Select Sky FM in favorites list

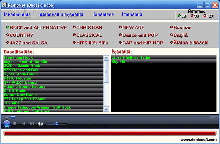point(164,62)
